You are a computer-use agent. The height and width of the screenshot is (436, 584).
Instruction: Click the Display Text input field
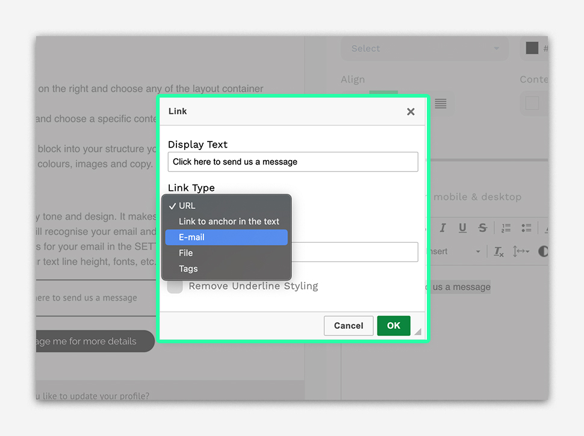[293, 161]
